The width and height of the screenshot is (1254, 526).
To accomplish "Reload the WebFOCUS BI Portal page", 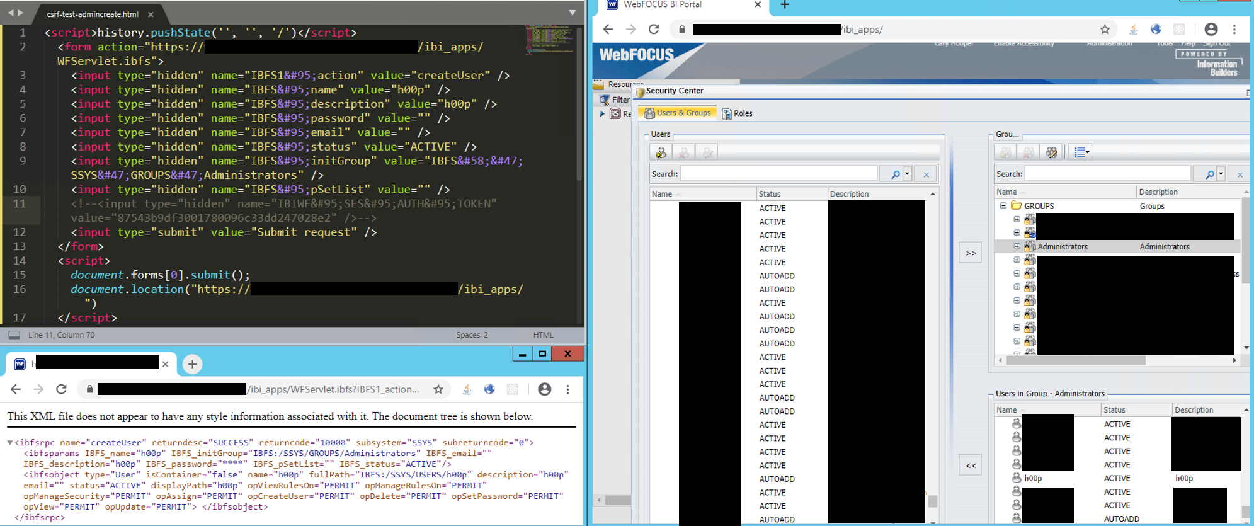I will click(x=654, y=29).
